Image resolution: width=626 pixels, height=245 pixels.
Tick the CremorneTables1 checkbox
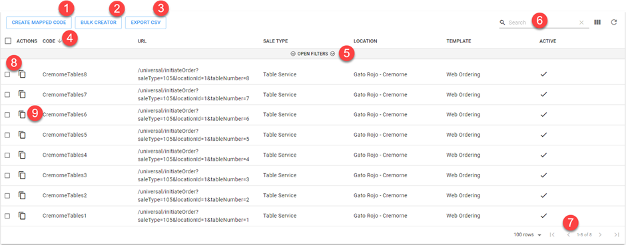pyautogui.click(x=7, y=216)
